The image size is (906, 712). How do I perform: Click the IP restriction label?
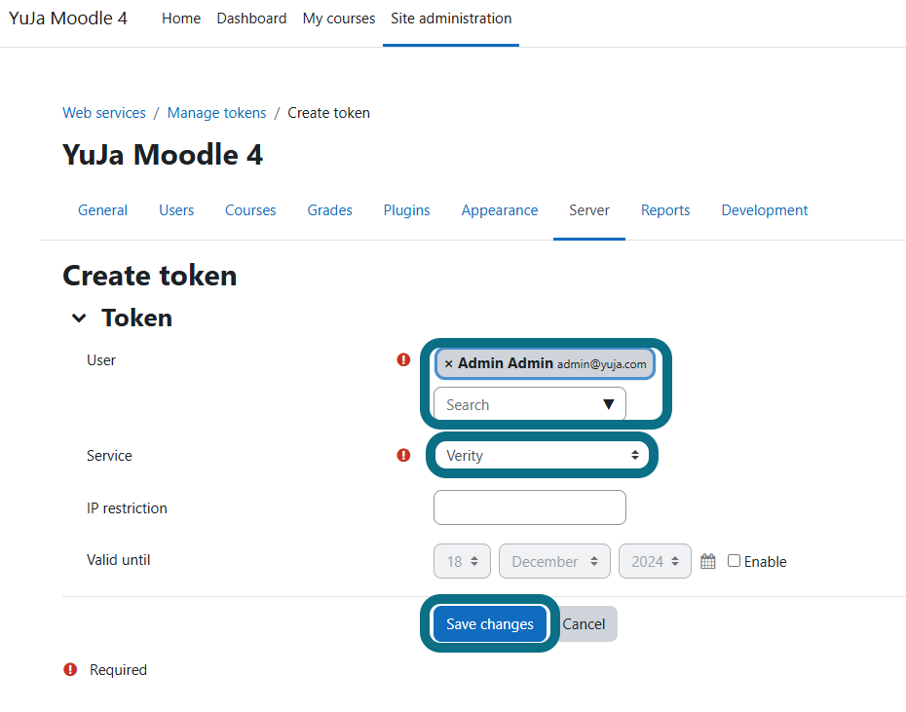127,508
